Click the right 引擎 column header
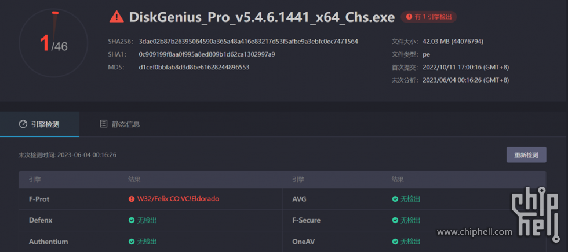The height and width of the screenshot is (252, 568). click(x=298, y=179)
